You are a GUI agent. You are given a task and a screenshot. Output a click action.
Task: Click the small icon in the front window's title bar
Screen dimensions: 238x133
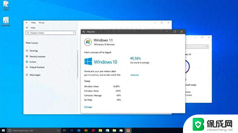84,32
